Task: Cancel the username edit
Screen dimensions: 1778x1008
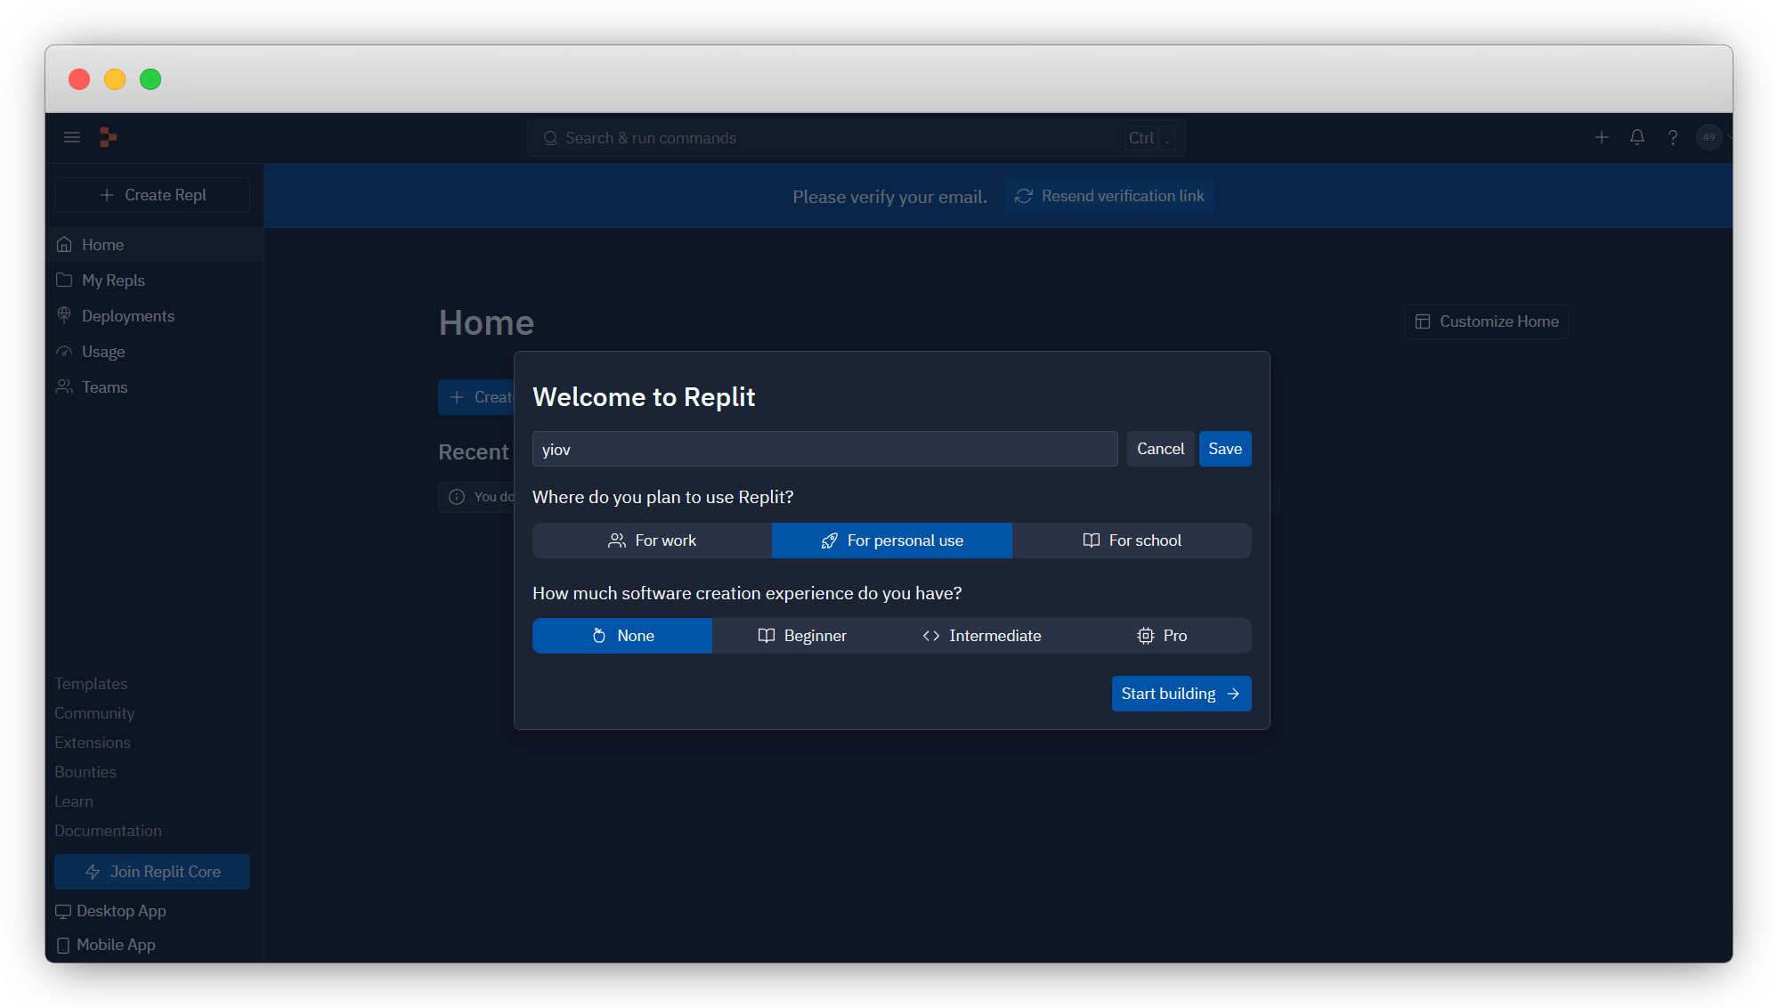Action: [x=1160, y=449]
